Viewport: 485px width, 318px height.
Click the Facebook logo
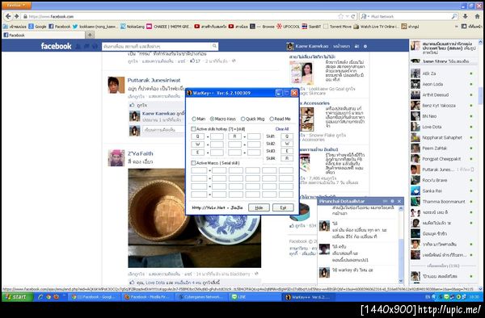coord(56,46)
